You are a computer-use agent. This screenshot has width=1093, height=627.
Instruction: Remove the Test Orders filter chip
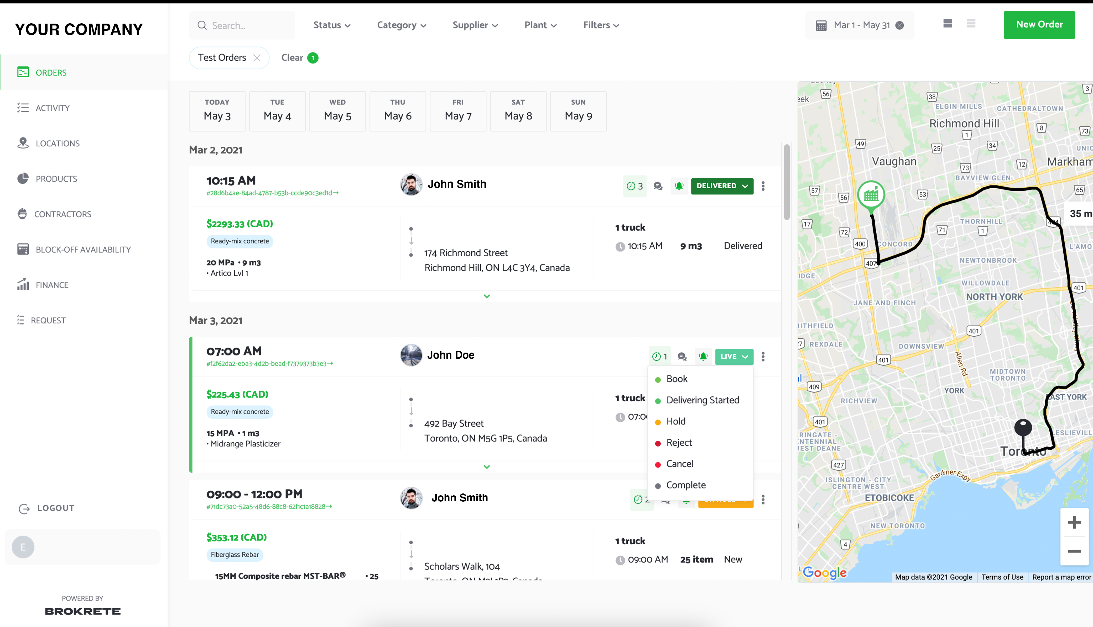(257, 58)
